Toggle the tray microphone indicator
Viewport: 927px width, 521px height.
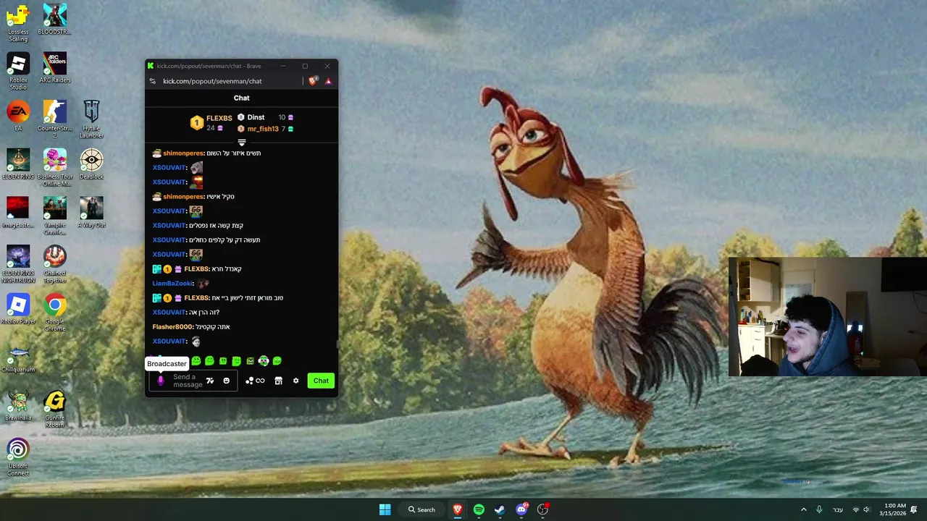pos(819,509)
